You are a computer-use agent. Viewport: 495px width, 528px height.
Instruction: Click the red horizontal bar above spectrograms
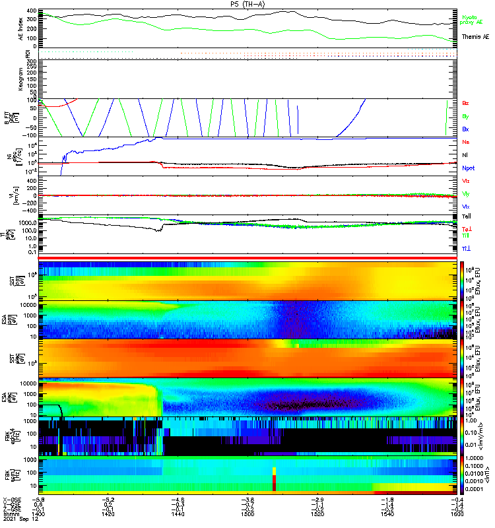click(247, 258)
